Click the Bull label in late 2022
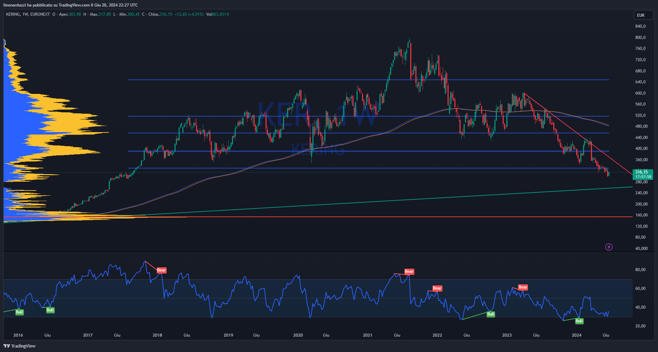 point(491,314)
